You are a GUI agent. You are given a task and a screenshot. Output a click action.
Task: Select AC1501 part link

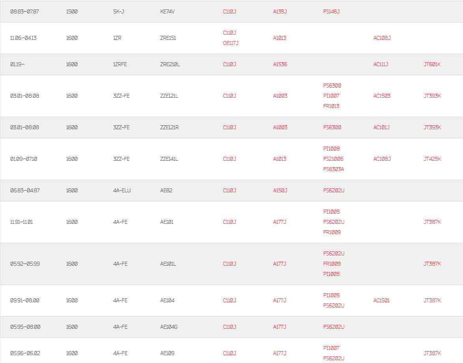click(x=382, y=300)
